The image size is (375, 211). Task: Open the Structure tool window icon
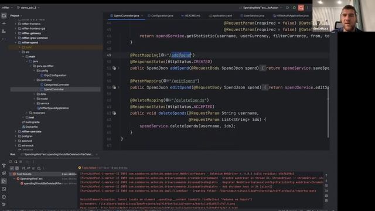[x=4, y=31]
